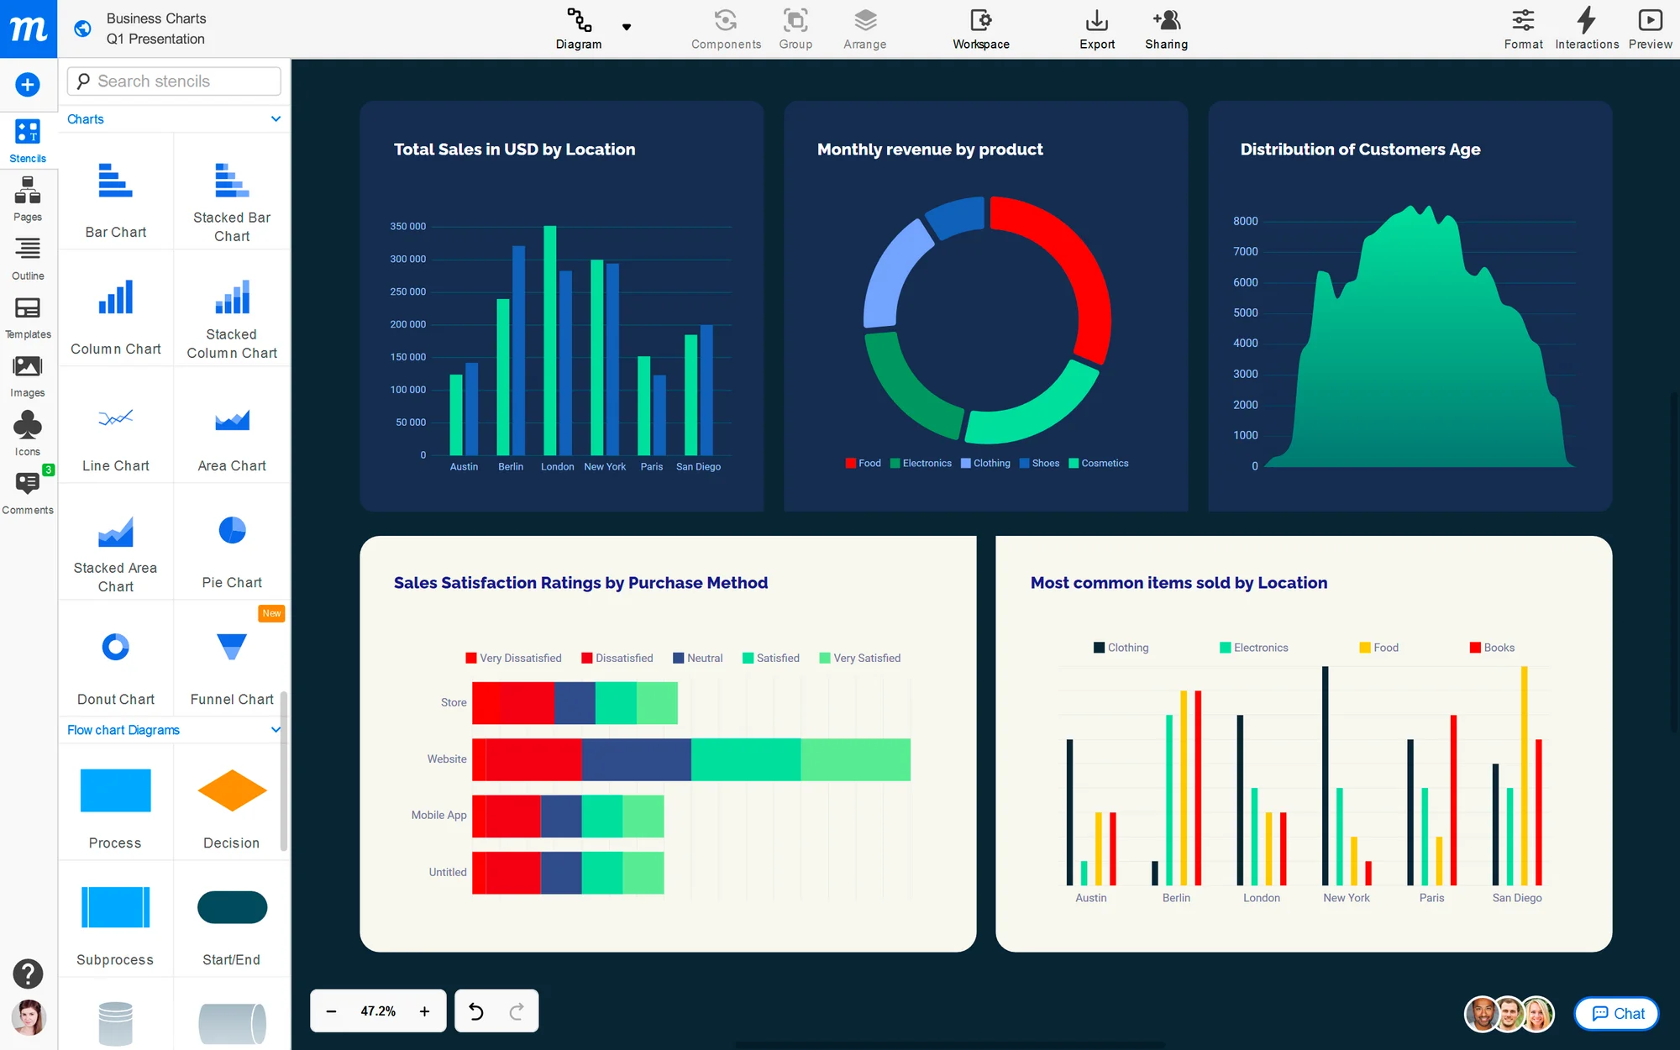This screenshot has width=1680, height=1050.
Task: Click the blue plus add button
Action: pos(28,84)
